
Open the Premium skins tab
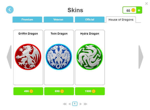(x=27, y=19)
